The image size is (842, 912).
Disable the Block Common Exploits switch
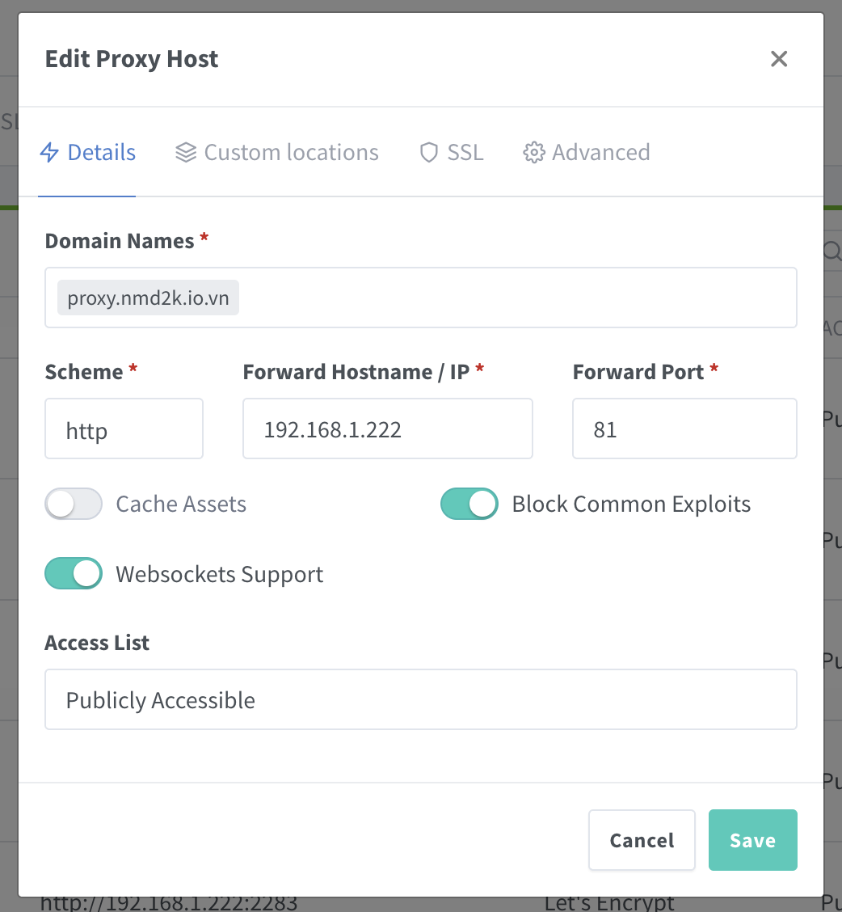(x=469, y=504)
